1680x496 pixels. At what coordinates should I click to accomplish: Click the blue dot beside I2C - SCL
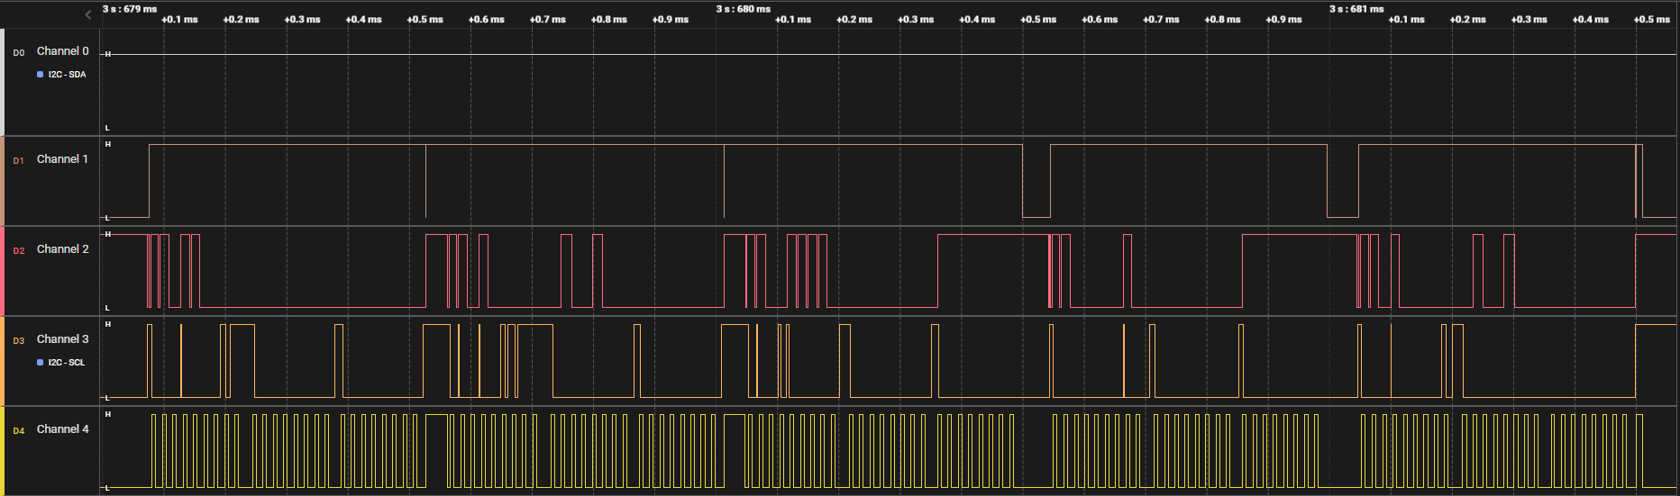(x=40, y=363)
